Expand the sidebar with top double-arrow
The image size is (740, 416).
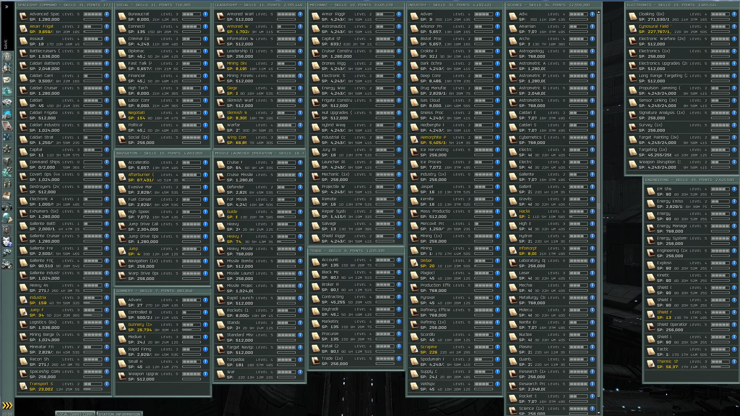(7, 7)
